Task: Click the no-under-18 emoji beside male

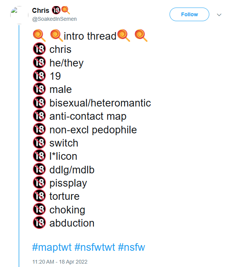Action: [x=39, y=90]
